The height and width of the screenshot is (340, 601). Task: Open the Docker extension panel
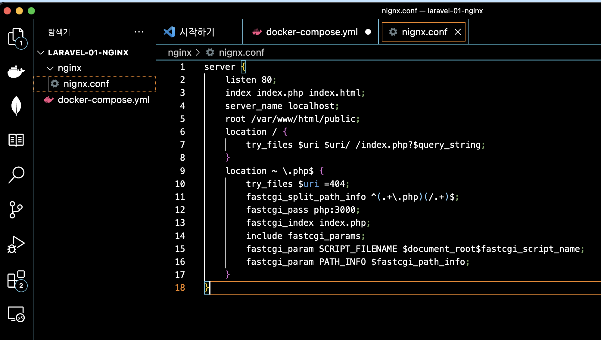16,71
